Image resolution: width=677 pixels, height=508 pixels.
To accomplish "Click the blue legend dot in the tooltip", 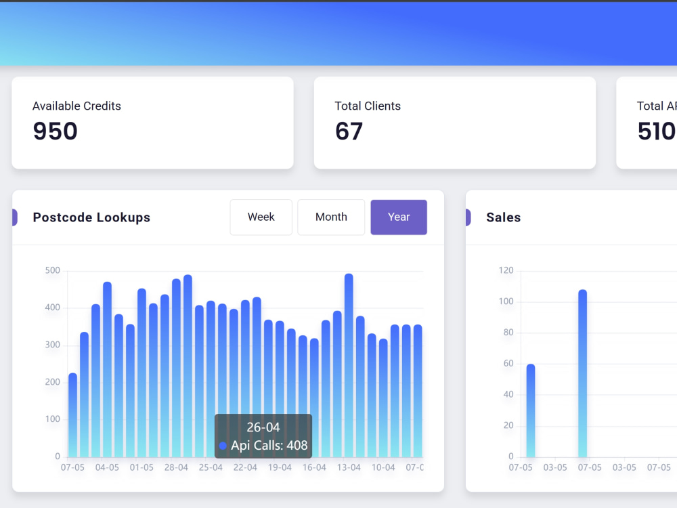I will 223,446.
